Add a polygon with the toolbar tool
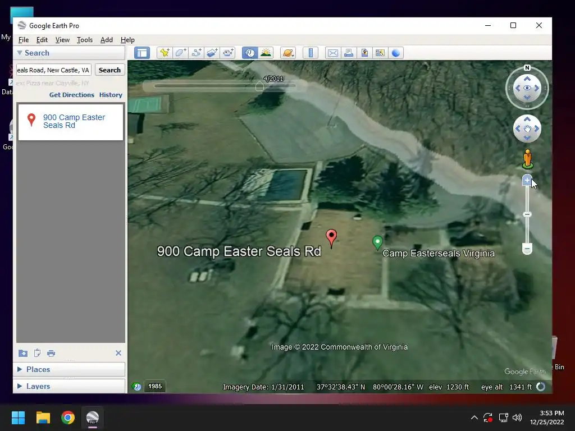 click(x=180, y=53)
